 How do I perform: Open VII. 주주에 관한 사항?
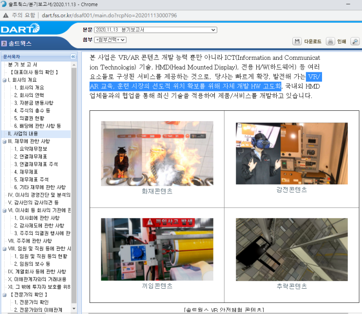[x=30, y=241]
